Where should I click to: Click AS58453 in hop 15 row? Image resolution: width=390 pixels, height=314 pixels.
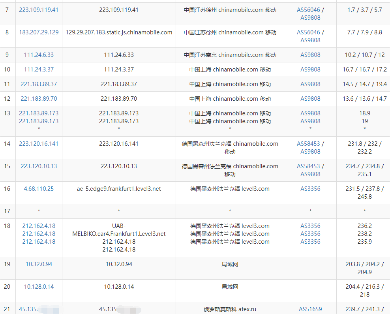point(308,166)
